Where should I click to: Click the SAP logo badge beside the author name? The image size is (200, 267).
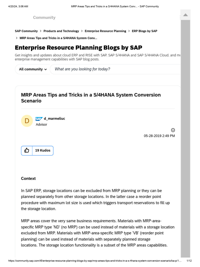(x=39, y=119)
